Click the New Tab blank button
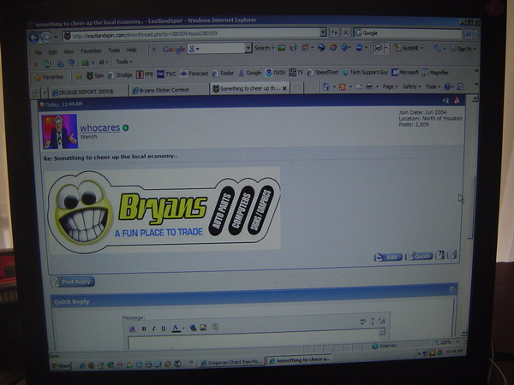Image resolution: width=514 pixels, height=385 pixels. [297, 88]
